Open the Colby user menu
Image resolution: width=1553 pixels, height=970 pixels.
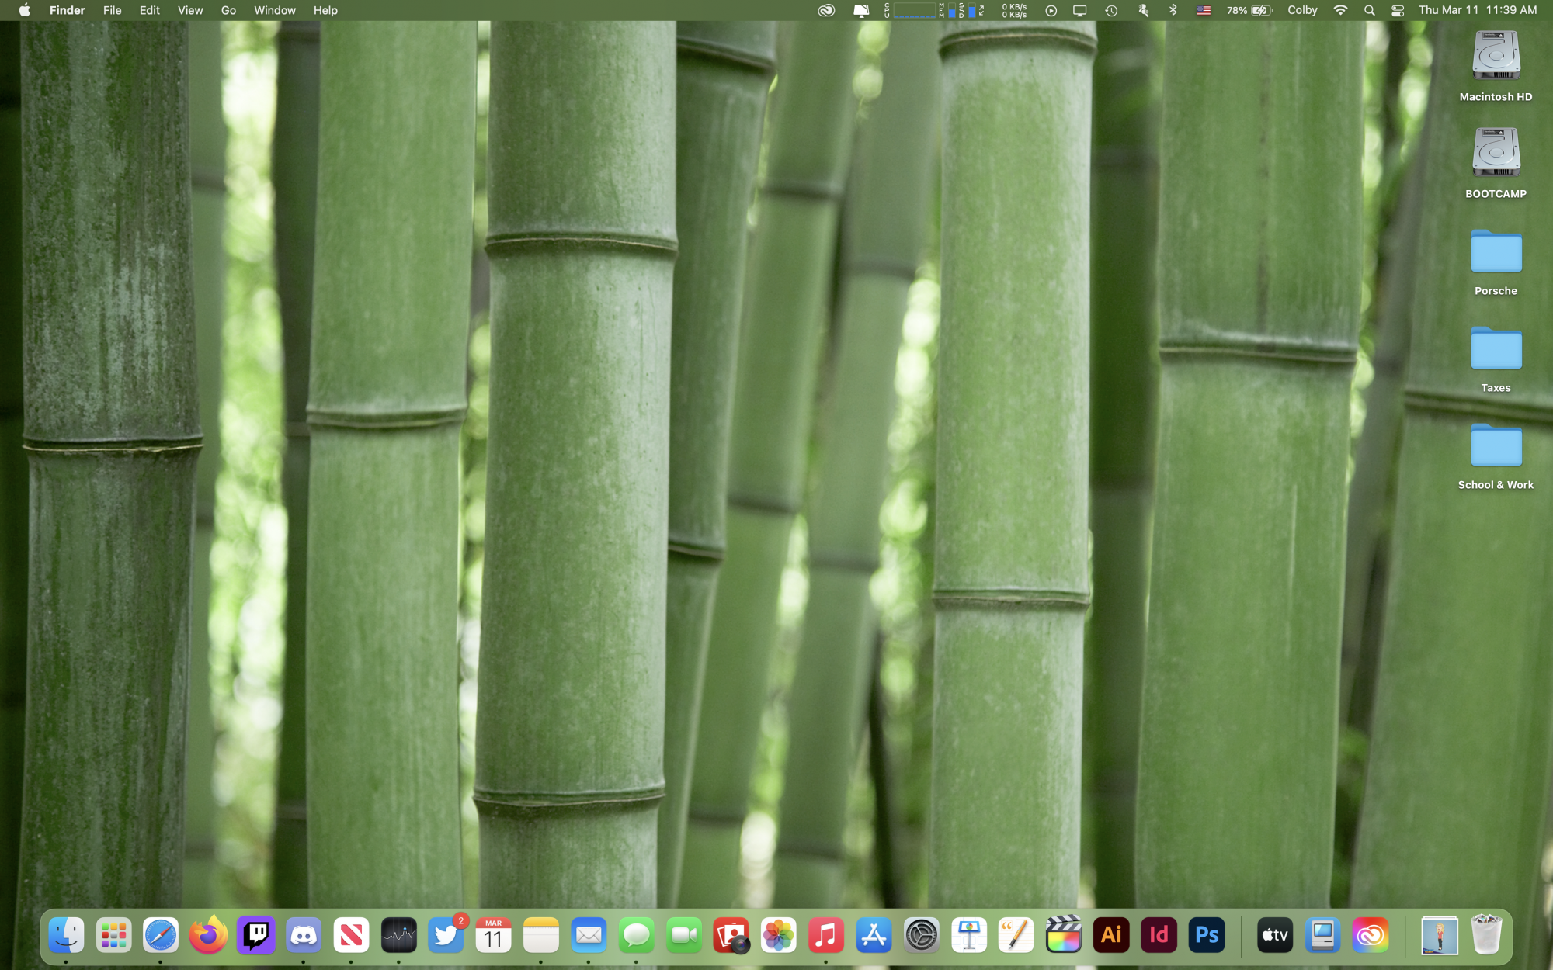pyautogui.click(x=1302, y=10)
